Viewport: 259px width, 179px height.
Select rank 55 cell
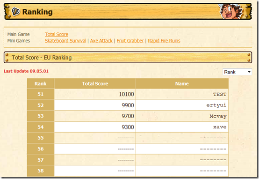click(x=41, y=138)
